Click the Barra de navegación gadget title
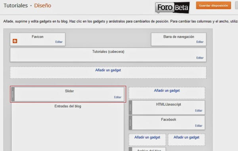238x151 pixels. (x=178, y=37)
